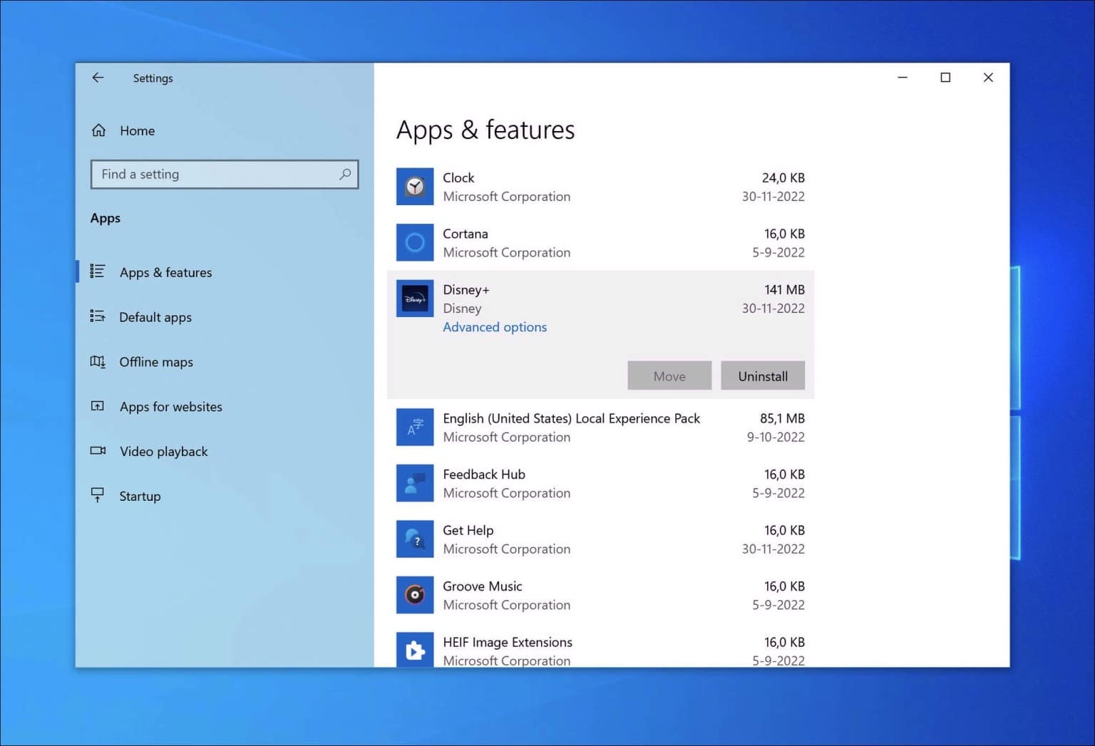Click the 85,1 MB size value

pyautogui.click(x=782, y=418)
